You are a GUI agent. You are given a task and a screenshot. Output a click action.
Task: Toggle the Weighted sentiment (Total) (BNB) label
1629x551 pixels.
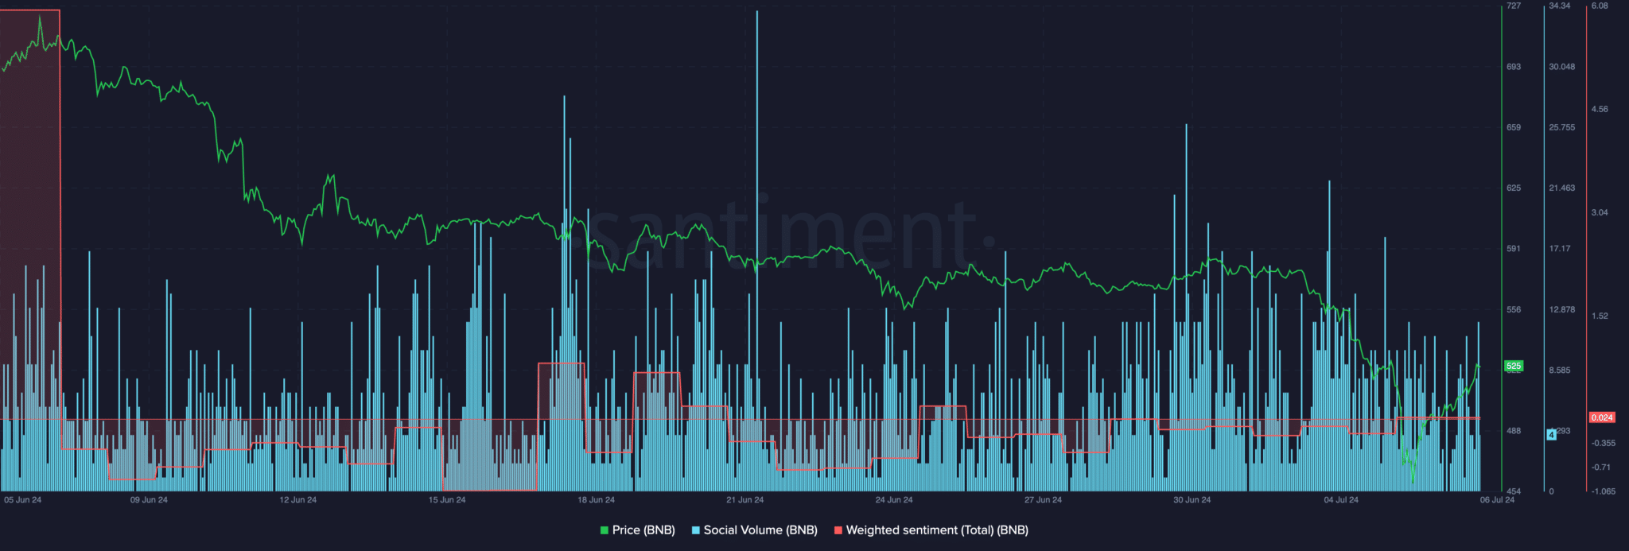937,530
